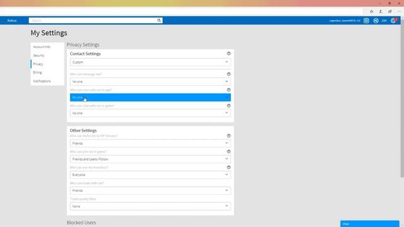Screen dimensions: 404x227
Task: Click the search magnifier icon
Action: [x=159, y=20]
